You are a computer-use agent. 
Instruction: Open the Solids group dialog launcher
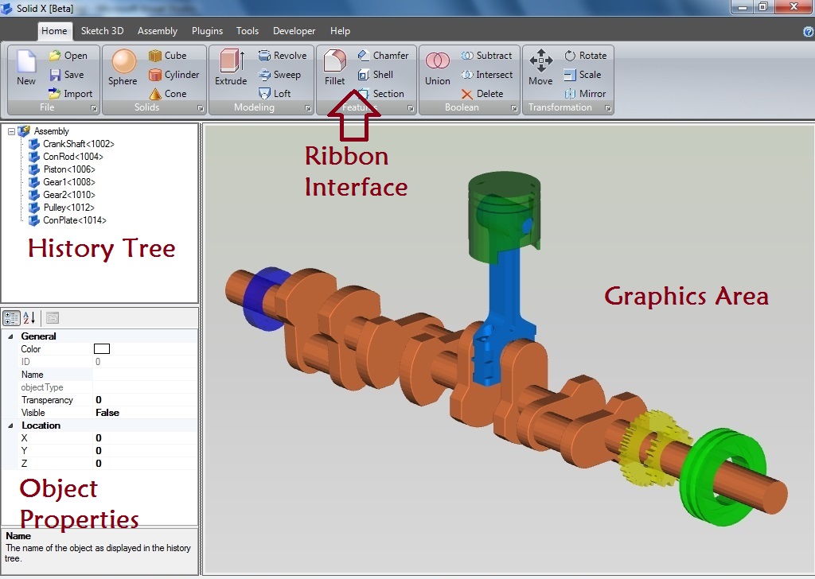pos(201,108)
